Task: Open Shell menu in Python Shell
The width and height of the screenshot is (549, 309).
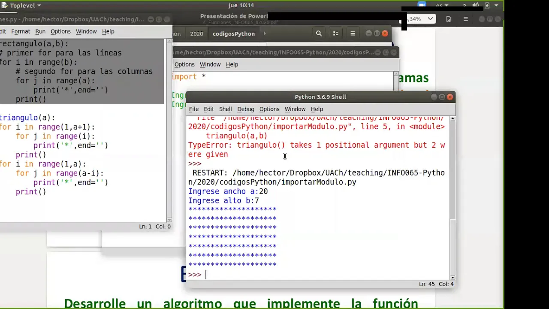Action: [x=225, y=109]
